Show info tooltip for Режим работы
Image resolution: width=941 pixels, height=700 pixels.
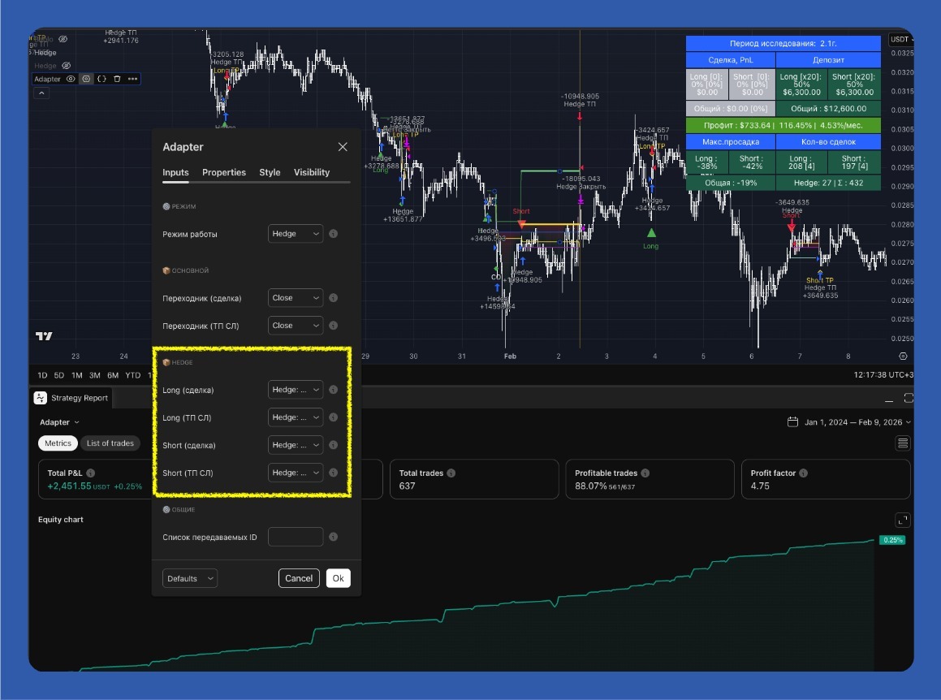pyautogui.click(x=333, y=234)
